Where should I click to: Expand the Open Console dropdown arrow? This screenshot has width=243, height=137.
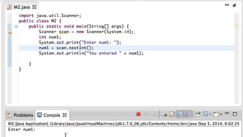tap(221, 114)
